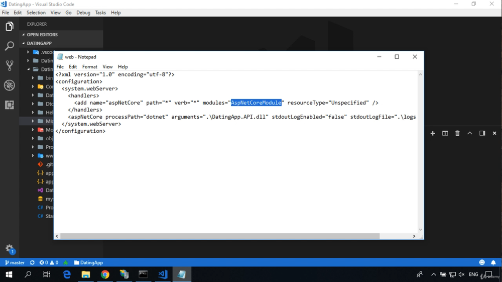Click ENG language indicator in tray

(473, 274)
